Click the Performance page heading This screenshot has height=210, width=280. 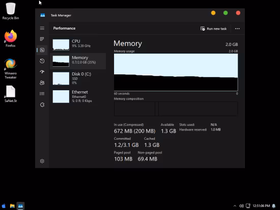point(64,28)
